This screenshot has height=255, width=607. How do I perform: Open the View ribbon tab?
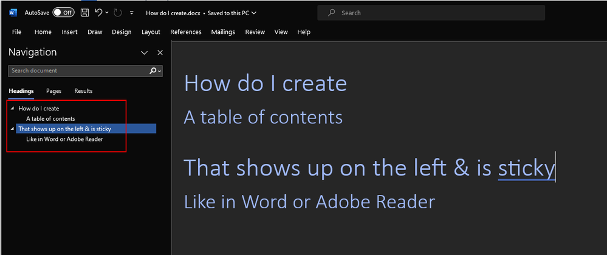point(281,32)
